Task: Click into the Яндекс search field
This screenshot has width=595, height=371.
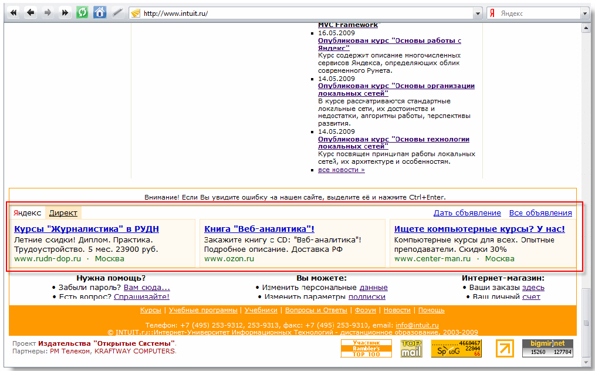Action: coord(539,14)
